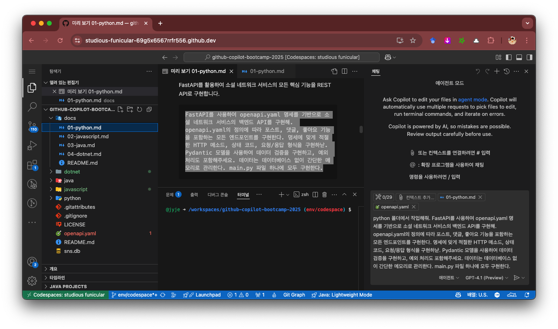Image resolution: width=558 pixels, height=329 pixels.
Task: Bookmark this page star icon
Action: click(413, 40)
